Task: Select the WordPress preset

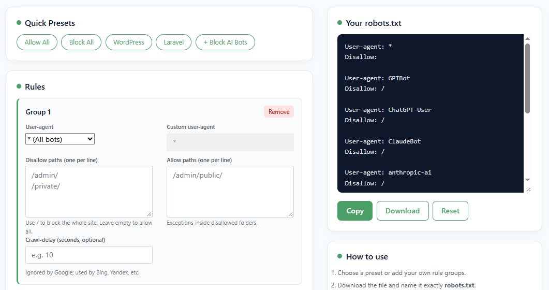Action: (128, 42)
